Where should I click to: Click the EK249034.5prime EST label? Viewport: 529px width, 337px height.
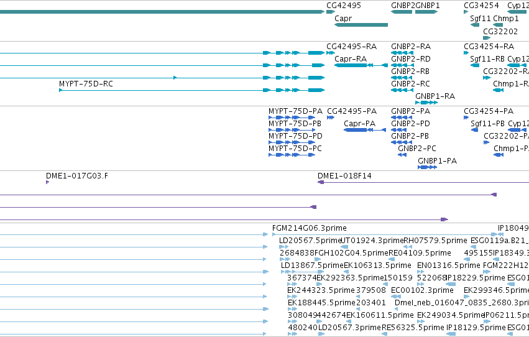451,315
